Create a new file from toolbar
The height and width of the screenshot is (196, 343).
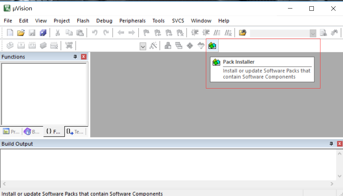pyautogui.click(x=10, y=33)
